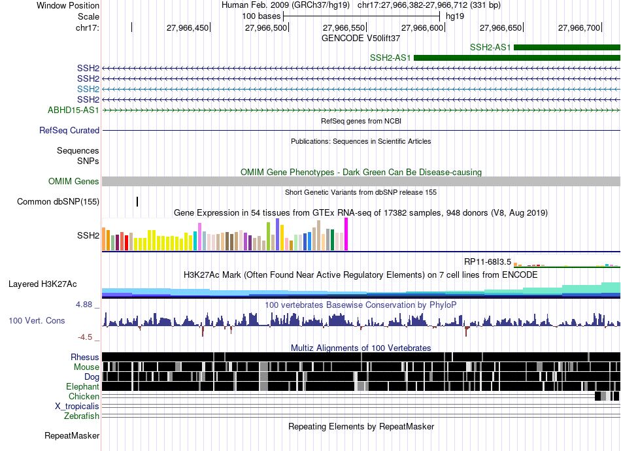Click the light-blue SSH2 gene label
The image size is (621, 451).
click(88, 89)
